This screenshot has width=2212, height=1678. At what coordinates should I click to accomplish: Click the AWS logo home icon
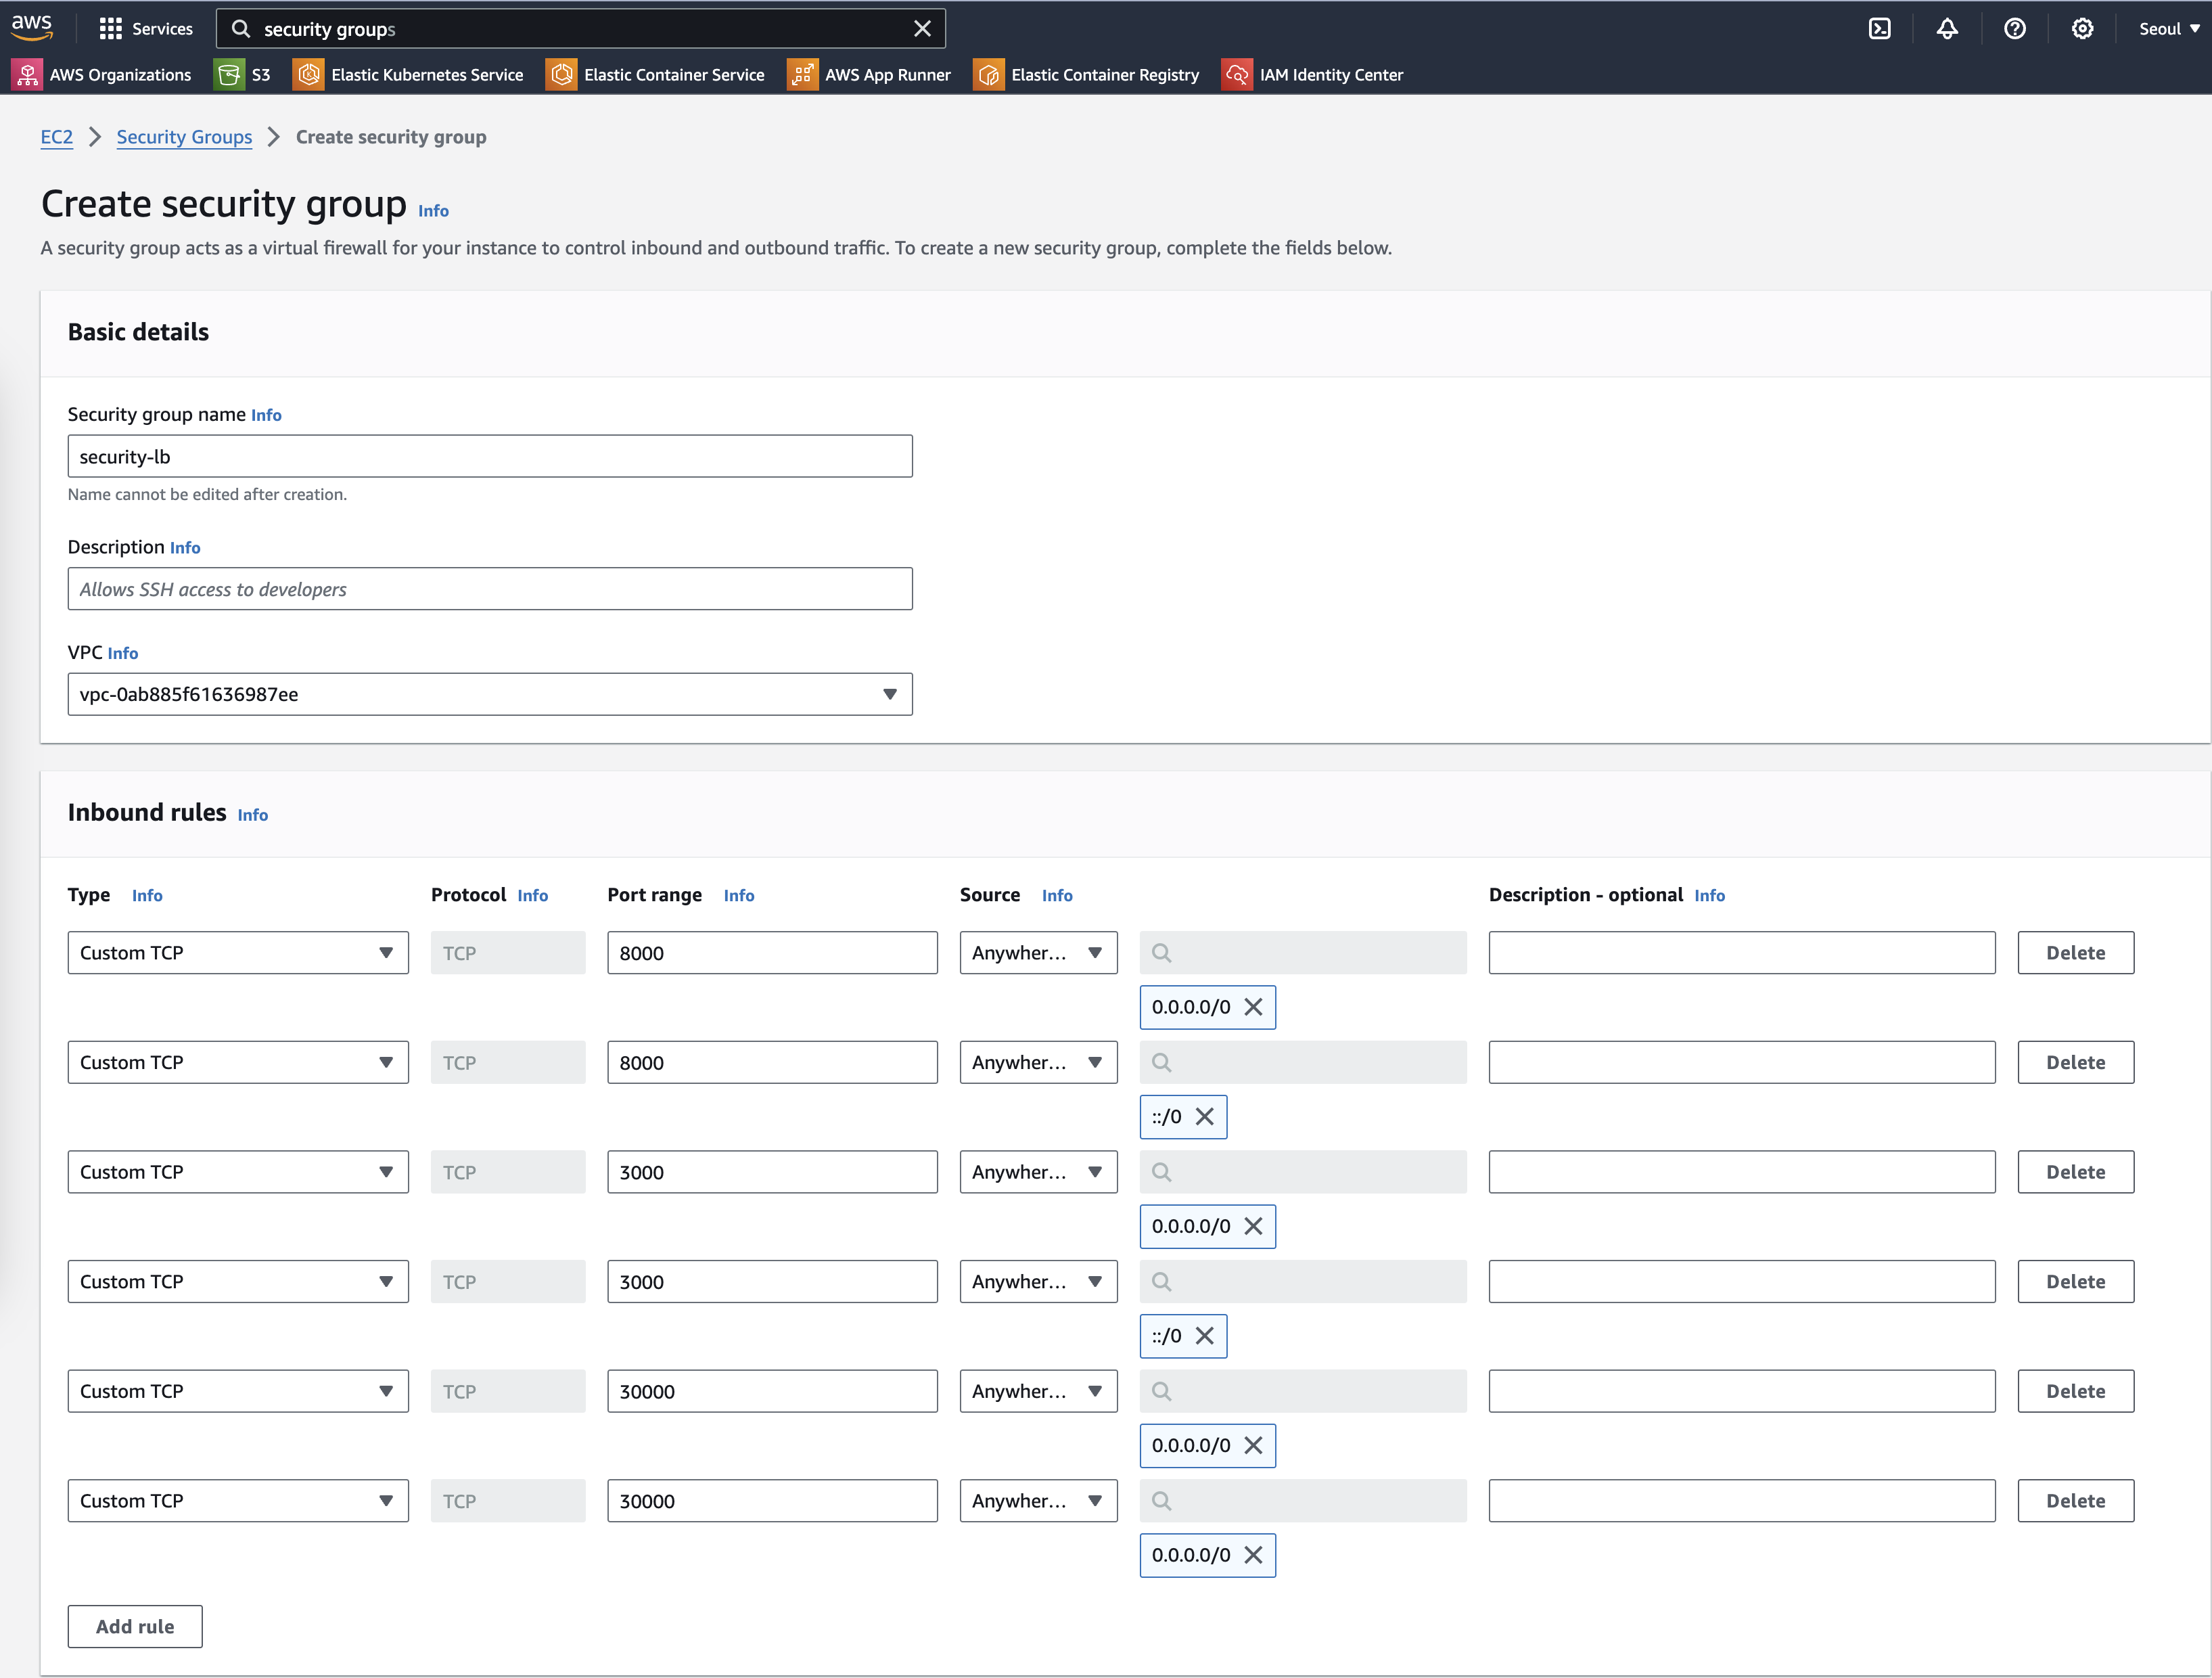[x=32, y=28]
